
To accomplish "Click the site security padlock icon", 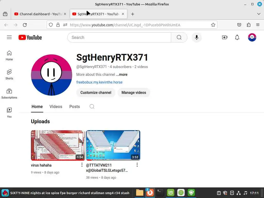I will 58,25.
